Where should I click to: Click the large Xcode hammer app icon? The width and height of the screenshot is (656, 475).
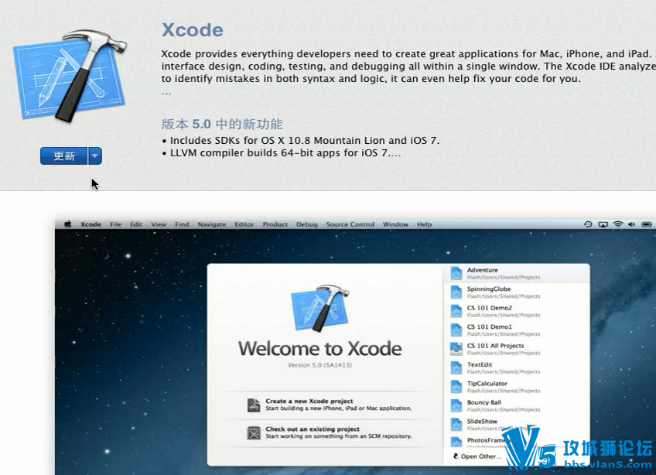[70, 75]
